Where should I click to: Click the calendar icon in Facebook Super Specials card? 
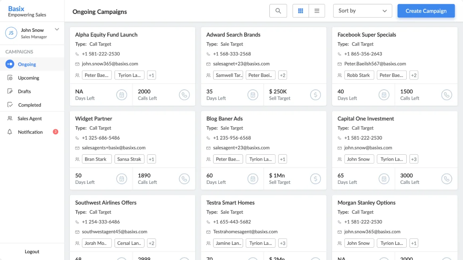tap(384, 95)
